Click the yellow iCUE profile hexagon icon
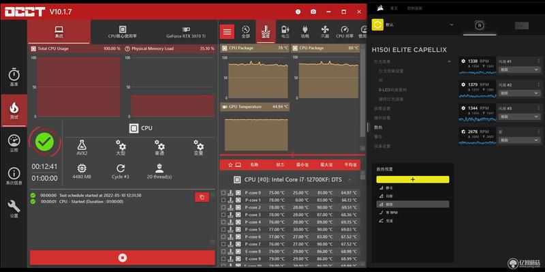 click(x=377, y=25)
